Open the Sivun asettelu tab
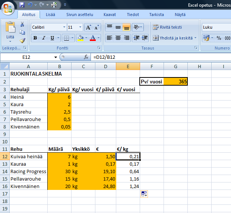Screen dimensions: 231x213 coord(80,15)
